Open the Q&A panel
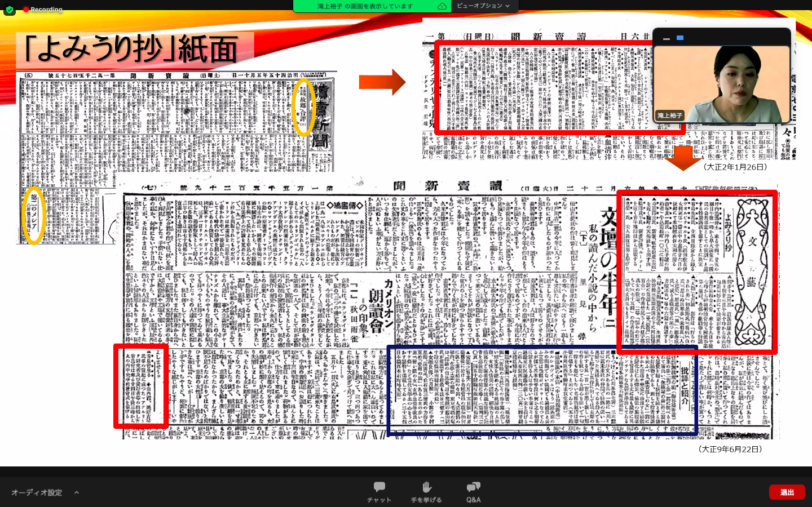The width and height of the screenshot is (812, 507). pyautogui.click(x=474, y=492)
